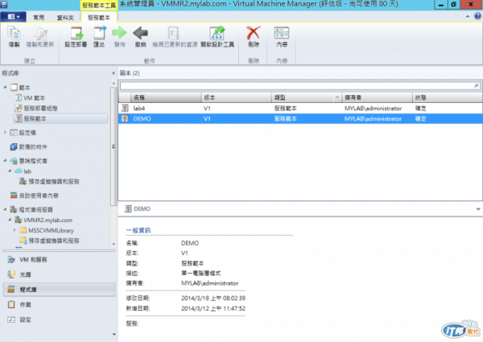Click the tree scrollbar down arrow
This screenshot has width=483, height=342.
tap(114, 244)
